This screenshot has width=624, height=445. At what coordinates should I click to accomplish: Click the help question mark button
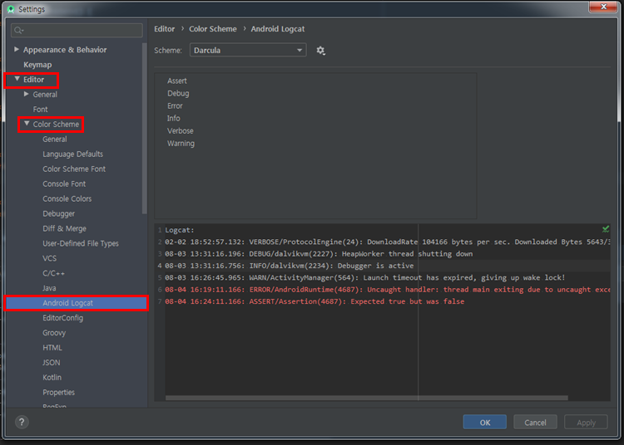pyautogui.click(x=22, y=422)
